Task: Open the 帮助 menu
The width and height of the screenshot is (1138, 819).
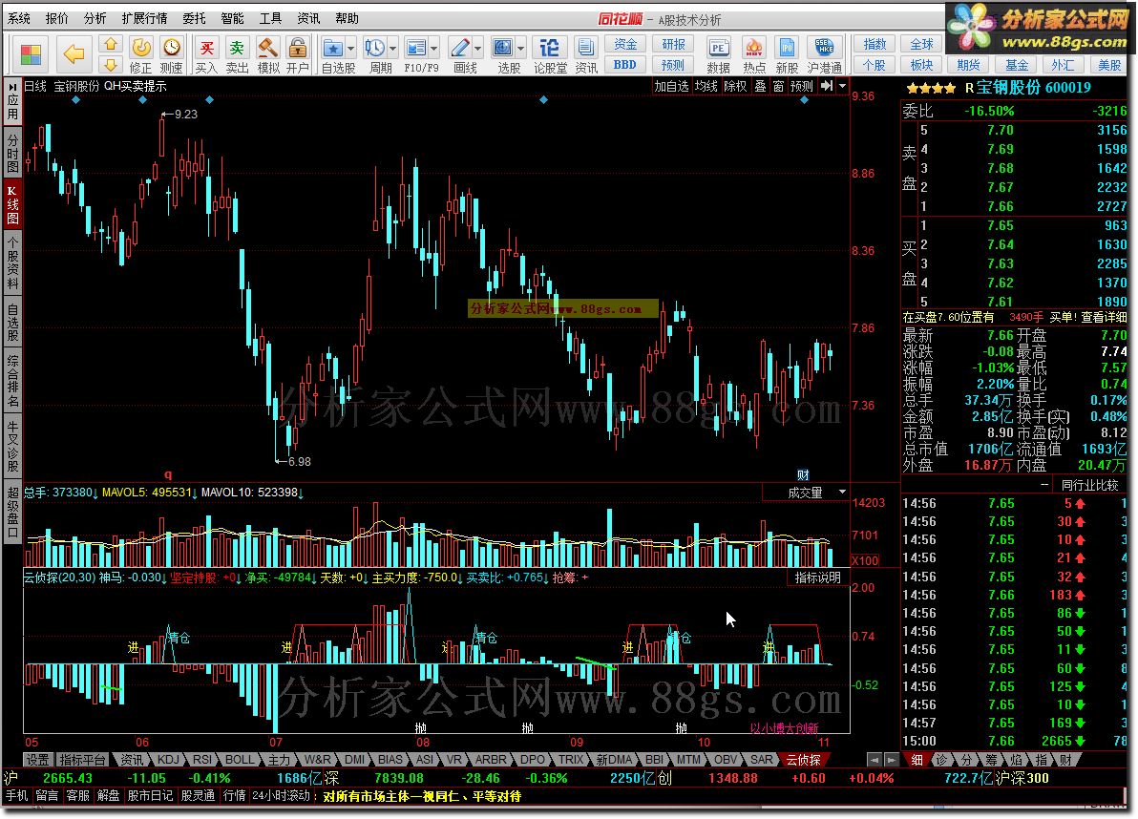Action: [347, 18]
